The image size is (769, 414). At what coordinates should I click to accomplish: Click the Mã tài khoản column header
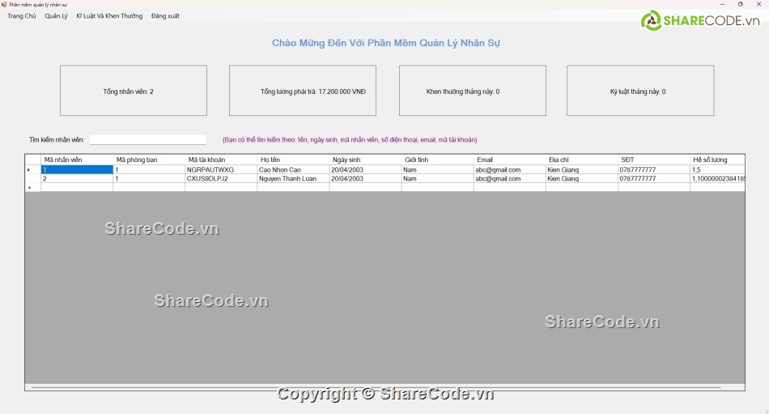click(221, 160)
